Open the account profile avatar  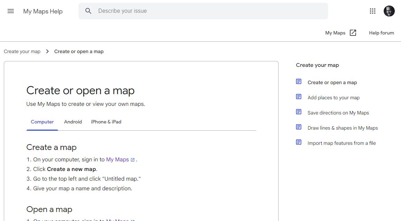pos(389,11)
